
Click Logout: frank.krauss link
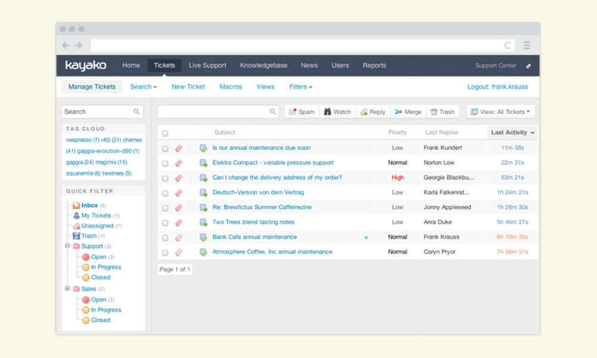point(498,87)
